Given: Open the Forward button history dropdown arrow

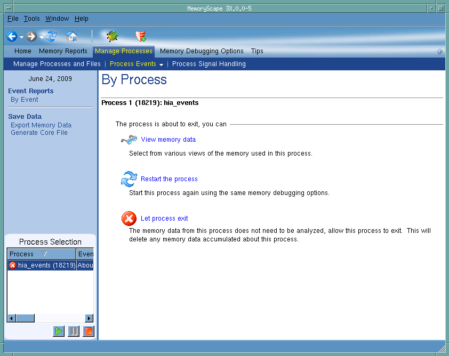Looking at the screenshot, I should 41,37.
